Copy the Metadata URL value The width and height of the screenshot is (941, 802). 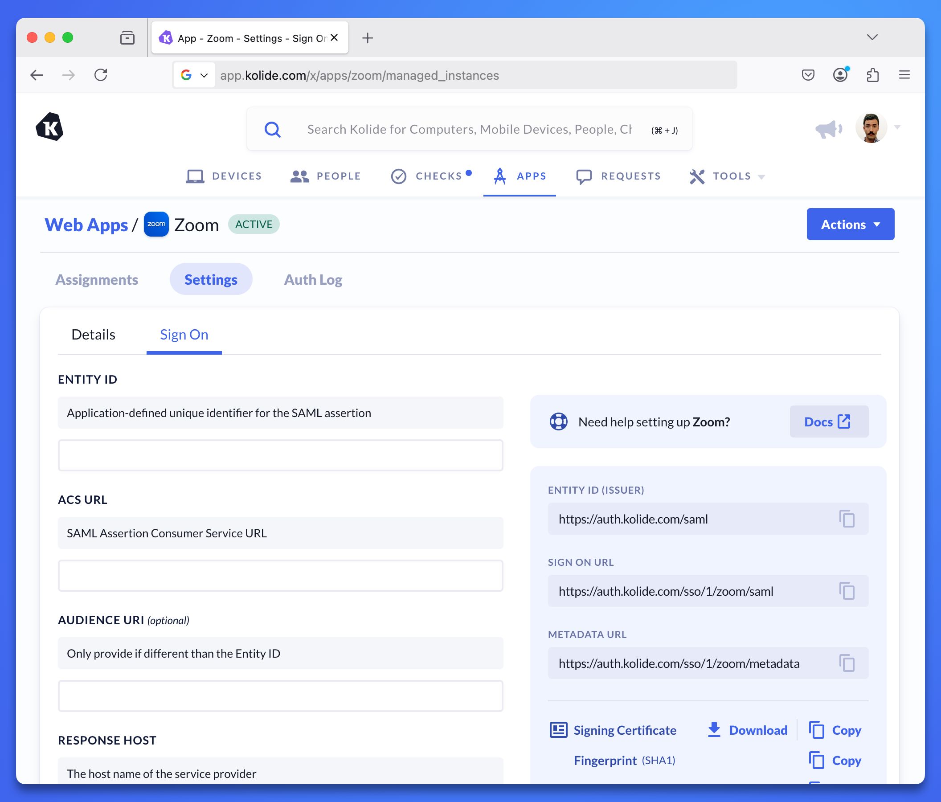pos(847,663)
